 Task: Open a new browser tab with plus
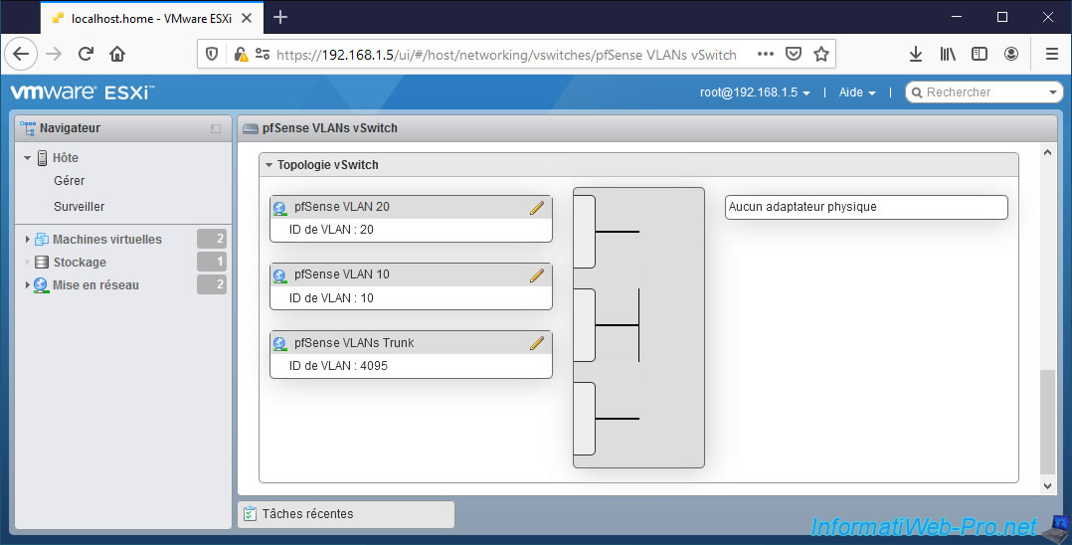click(x=280, y=18)
